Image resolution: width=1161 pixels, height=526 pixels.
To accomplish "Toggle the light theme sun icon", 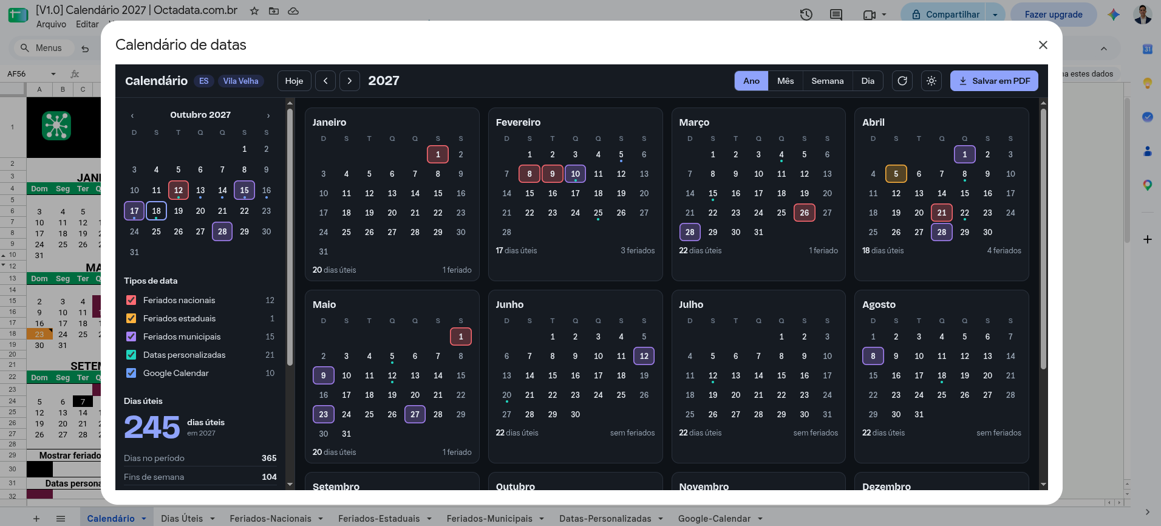I will tap(931, 81).
